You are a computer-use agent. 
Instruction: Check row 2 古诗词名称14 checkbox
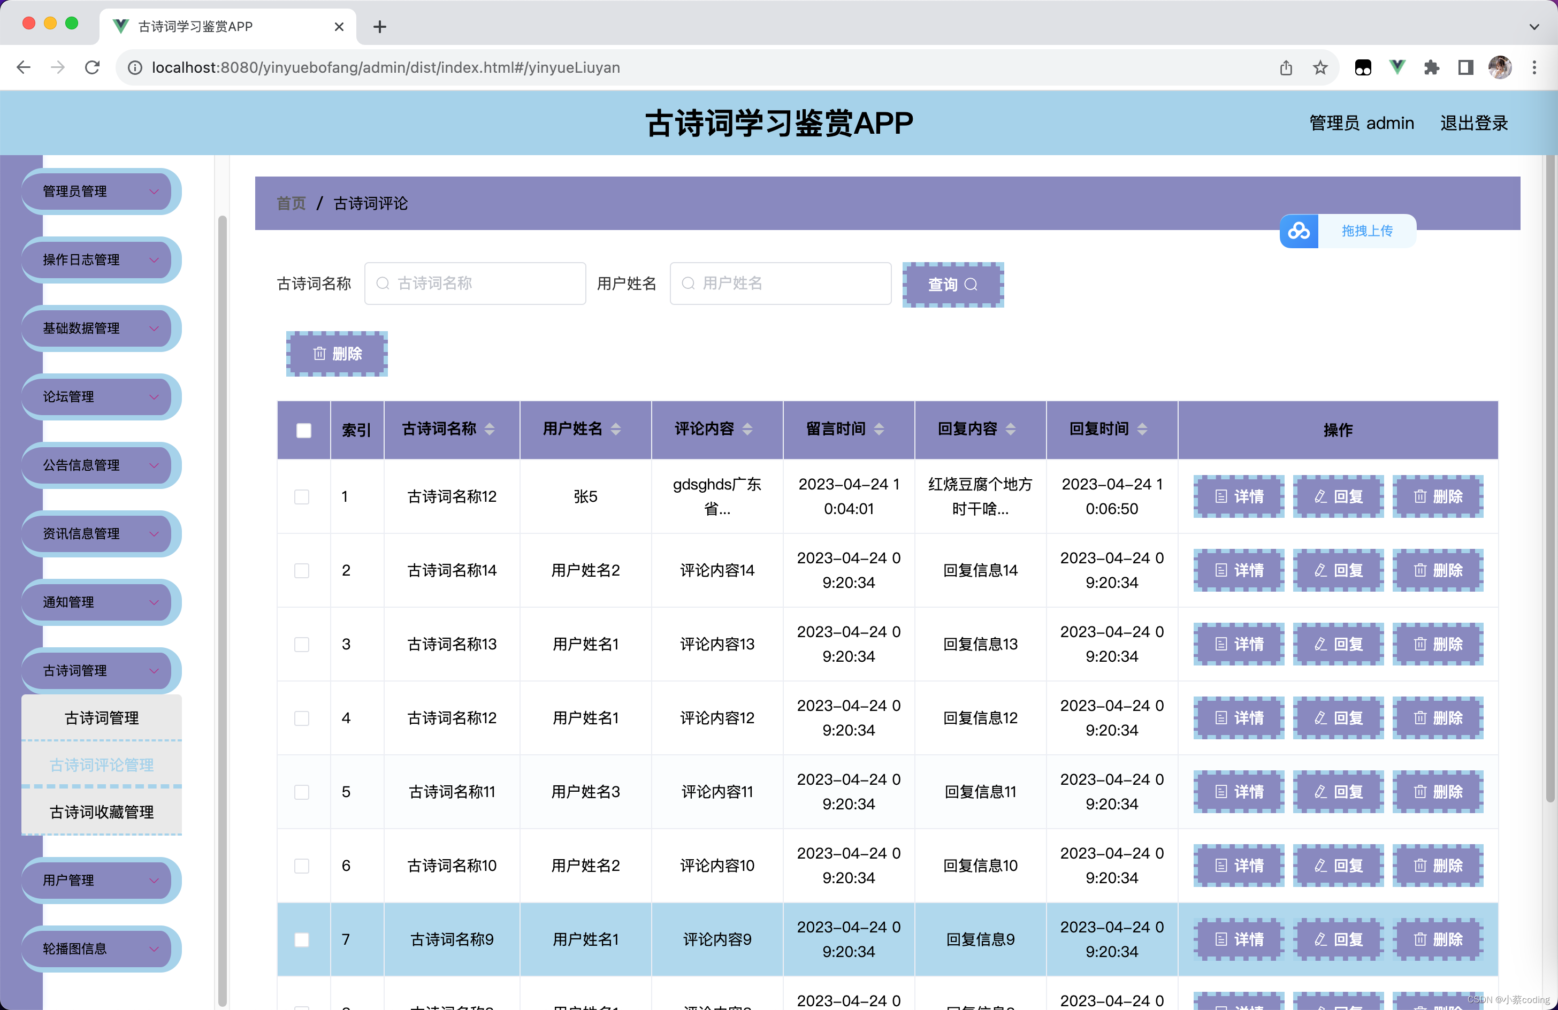pyautogui.click(x=302, y=571)
